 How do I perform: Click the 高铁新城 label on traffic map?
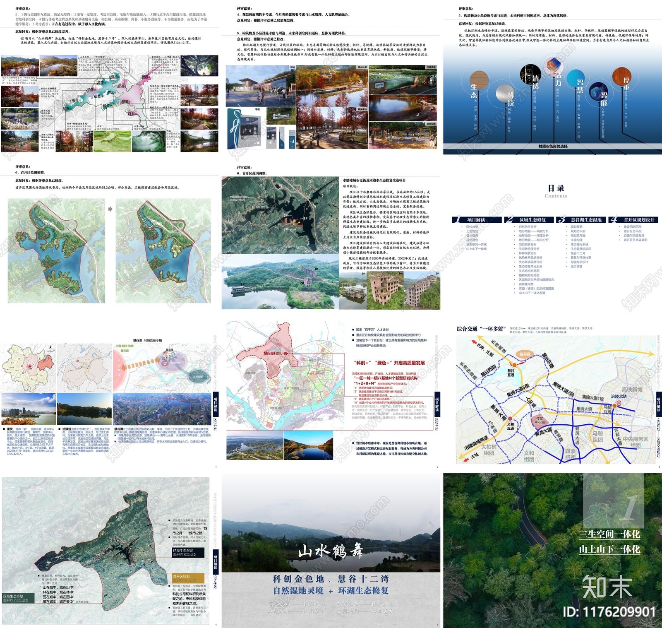632,390
